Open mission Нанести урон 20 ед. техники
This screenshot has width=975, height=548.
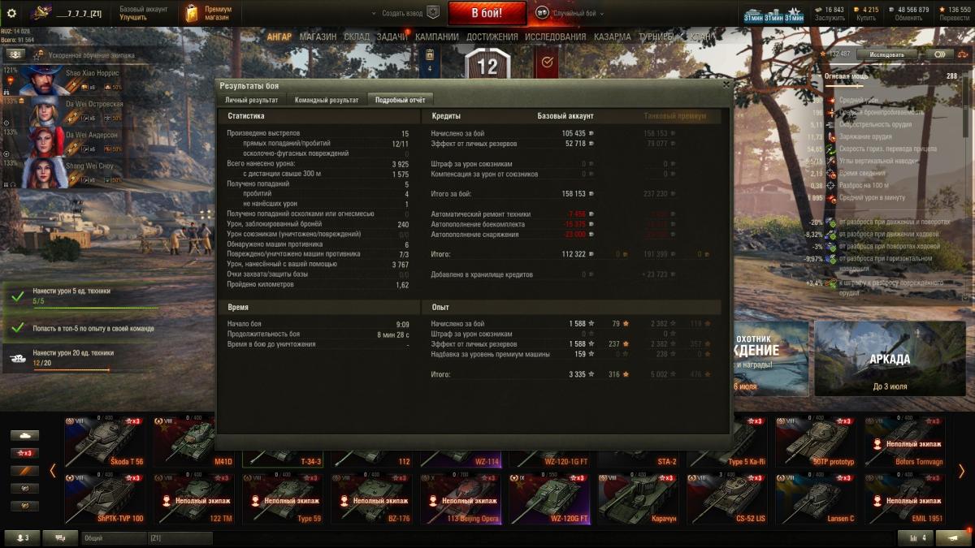pyautogui.click(x=81, y=357)
